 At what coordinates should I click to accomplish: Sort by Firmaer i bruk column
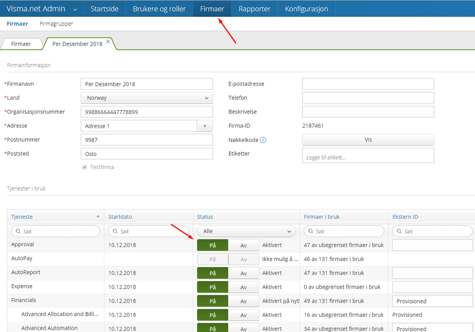point(322,217)
